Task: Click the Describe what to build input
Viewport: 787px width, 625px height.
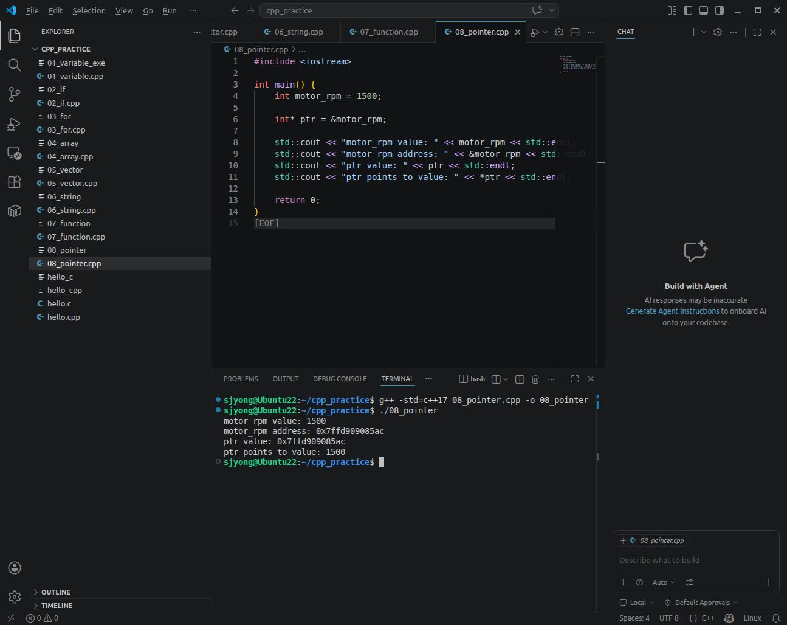Action: point(696,561)
